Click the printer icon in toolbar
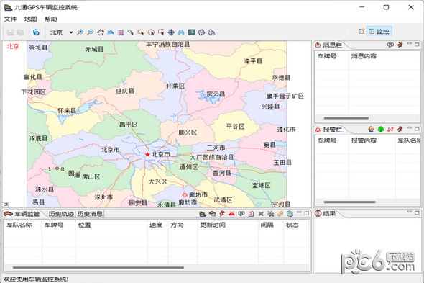Screen dimensions: 424x283 click(x=211, y=32)
